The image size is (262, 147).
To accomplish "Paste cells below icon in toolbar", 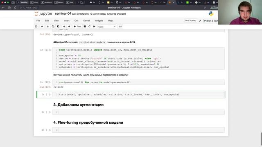I will (58, 27).
